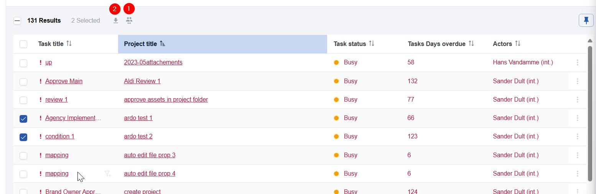Click the download selected results icon
Viewport: 596px width, 194px height.
[x=115, y=21]
